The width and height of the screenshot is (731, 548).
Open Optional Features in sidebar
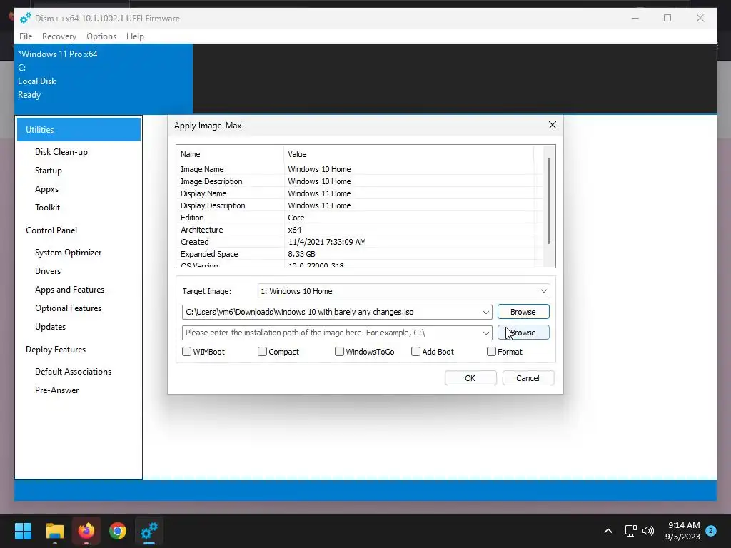click(68, 308)
